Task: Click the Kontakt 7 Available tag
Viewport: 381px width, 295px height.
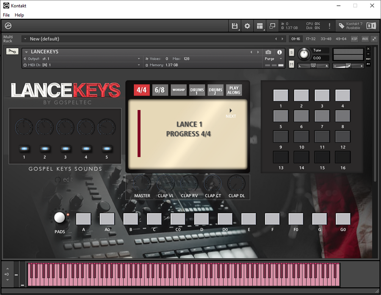Action: tap(351, 26)
